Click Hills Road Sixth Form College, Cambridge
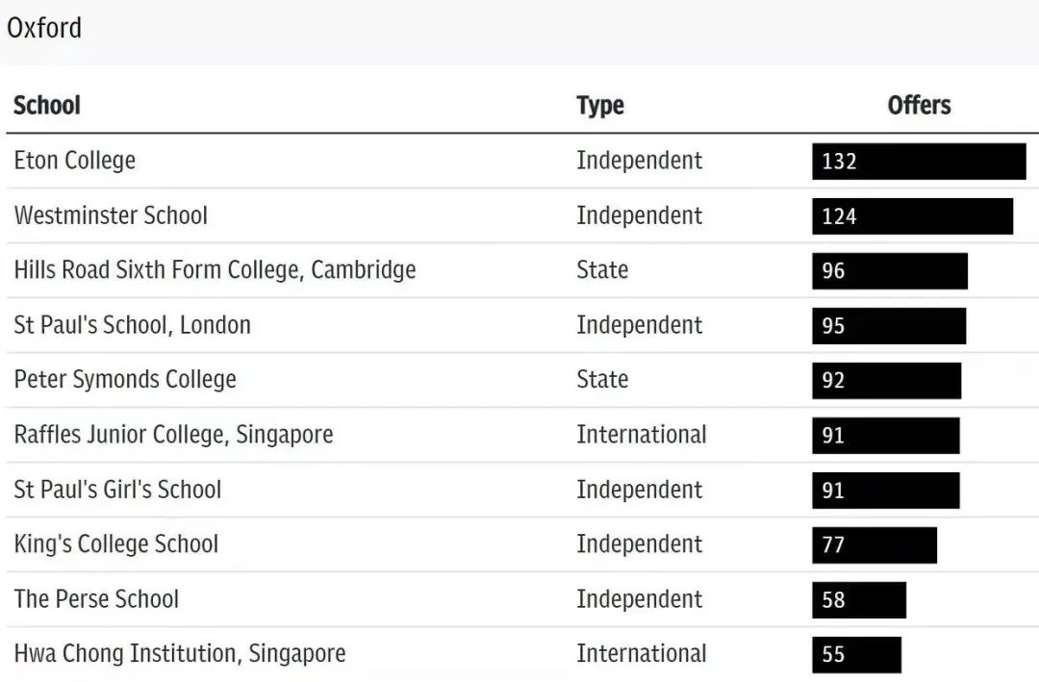Viewport: 1039px width, 682px height. (215, 270)
